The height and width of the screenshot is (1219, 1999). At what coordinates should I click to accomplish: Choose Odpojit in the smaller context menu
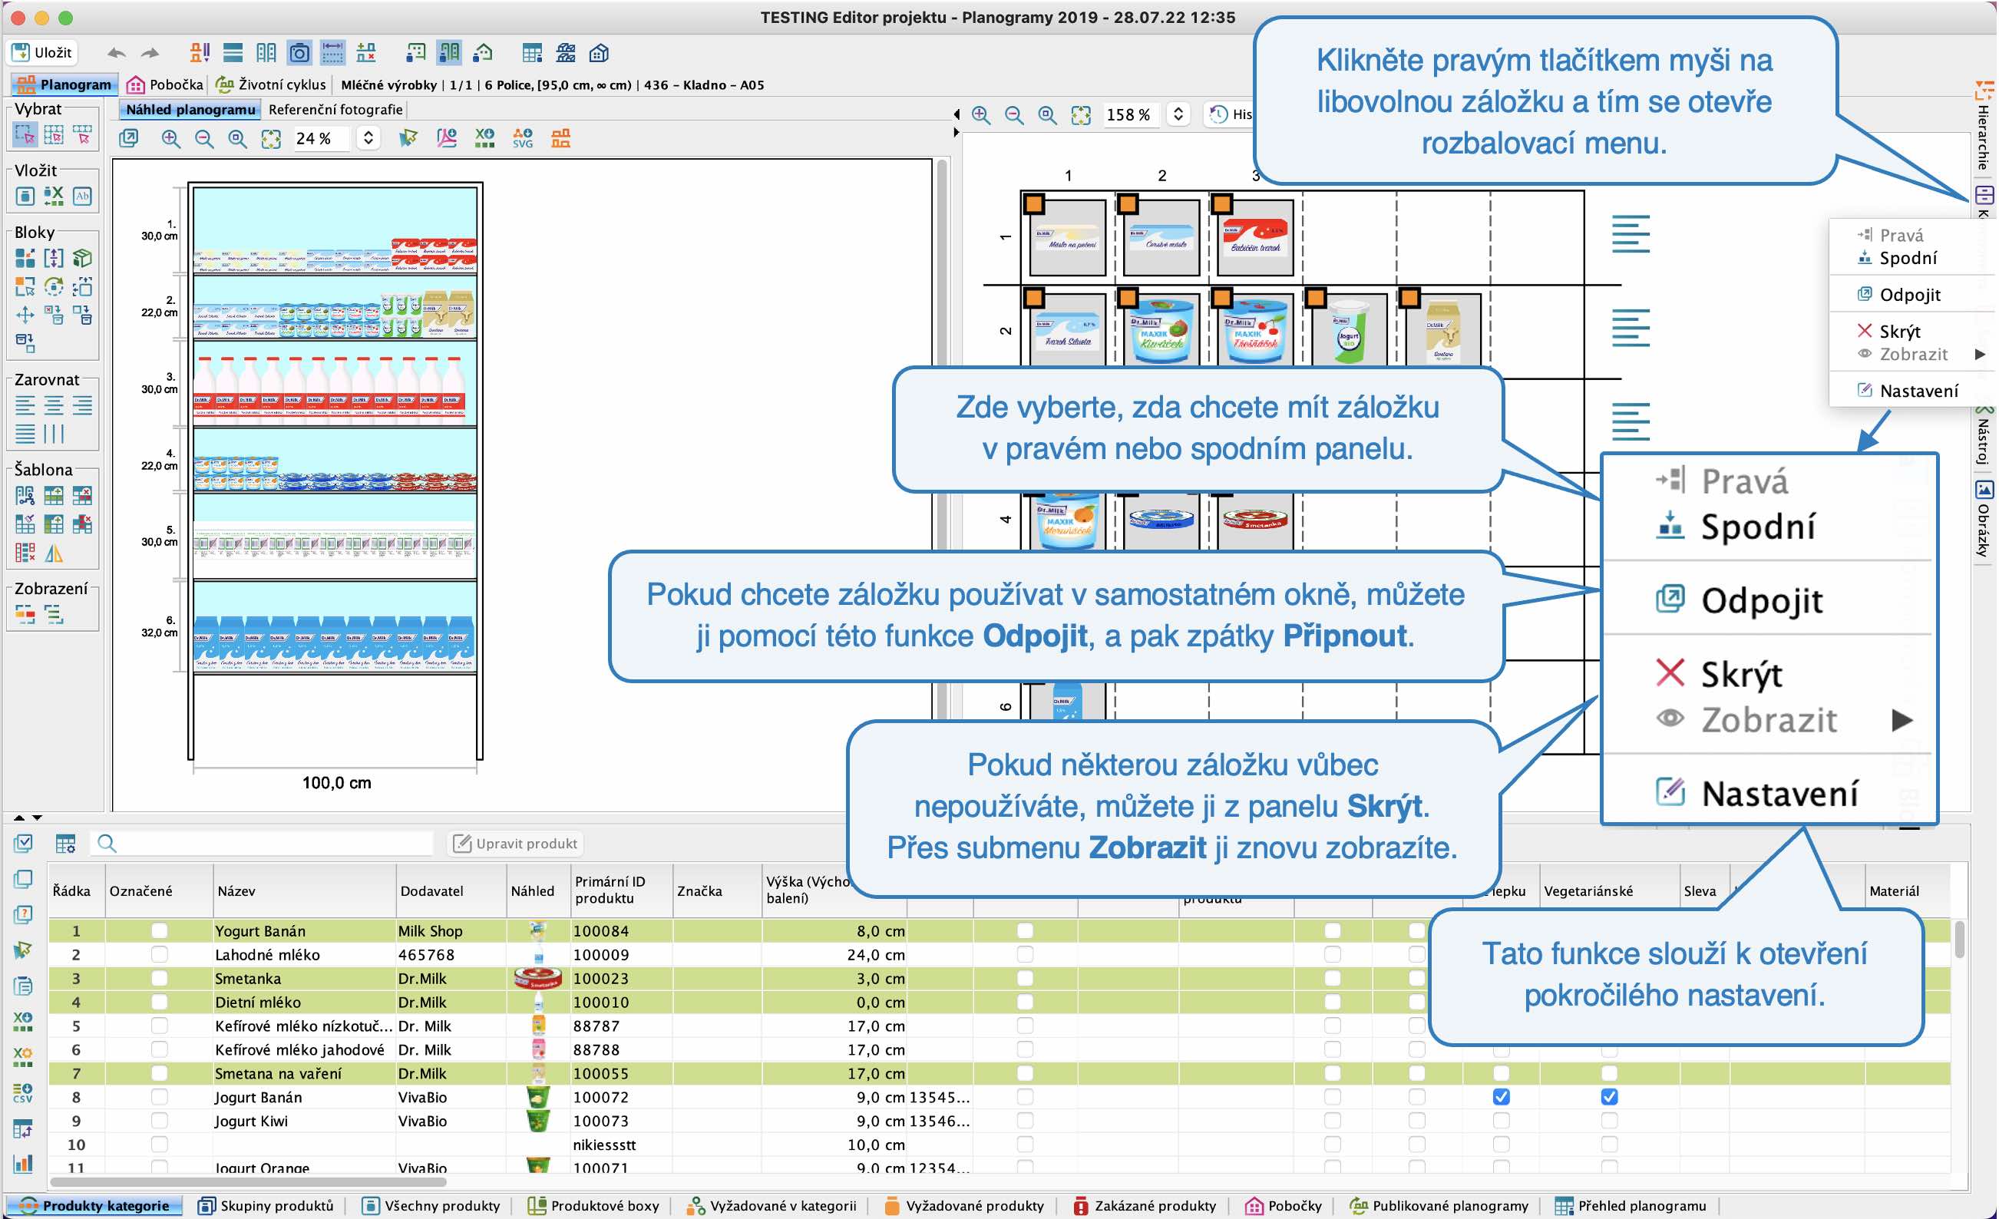[x=1909, y=296]
